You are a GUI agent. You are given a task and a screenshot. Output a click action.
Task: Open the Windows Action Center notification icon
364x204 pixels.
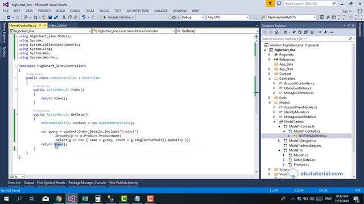357,199
